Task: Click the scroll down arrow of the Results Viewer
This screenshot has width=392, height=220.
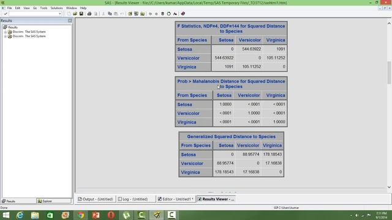Action: pos(389,187)
